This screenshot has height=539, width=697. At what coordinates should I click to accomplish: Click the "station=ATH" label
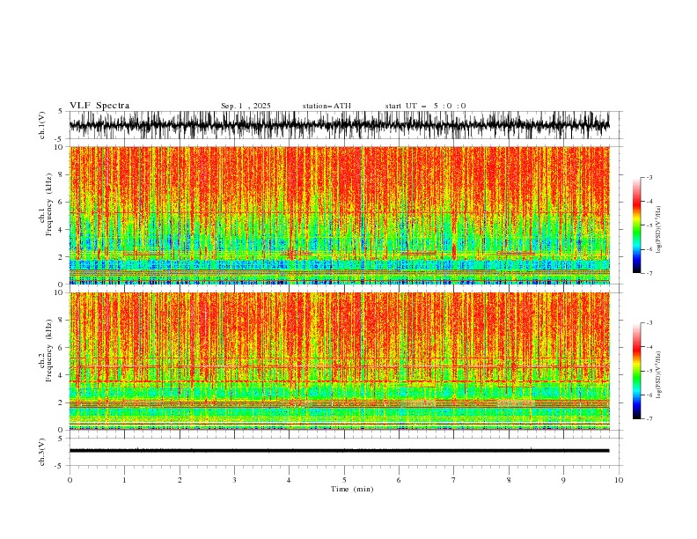326,106
